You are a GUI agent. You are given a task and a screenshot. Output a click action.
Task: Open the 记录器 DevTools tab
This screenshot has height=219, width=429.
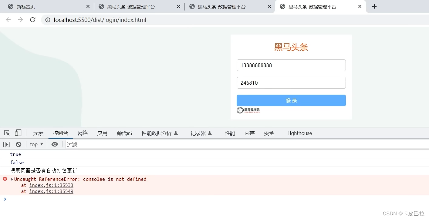click(198, 133)
